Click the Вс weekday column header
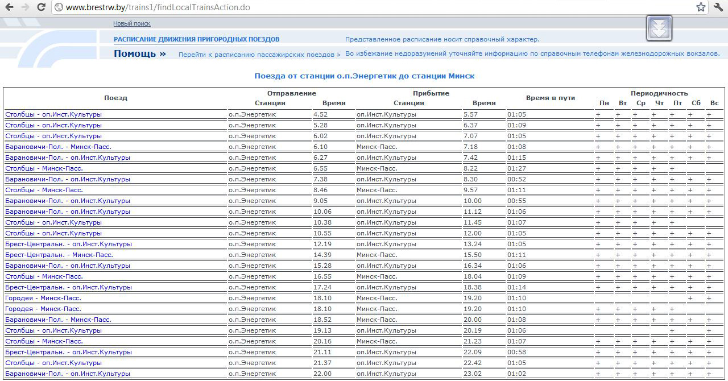This screenshot has height=381, width=728. tap(714, 103)
